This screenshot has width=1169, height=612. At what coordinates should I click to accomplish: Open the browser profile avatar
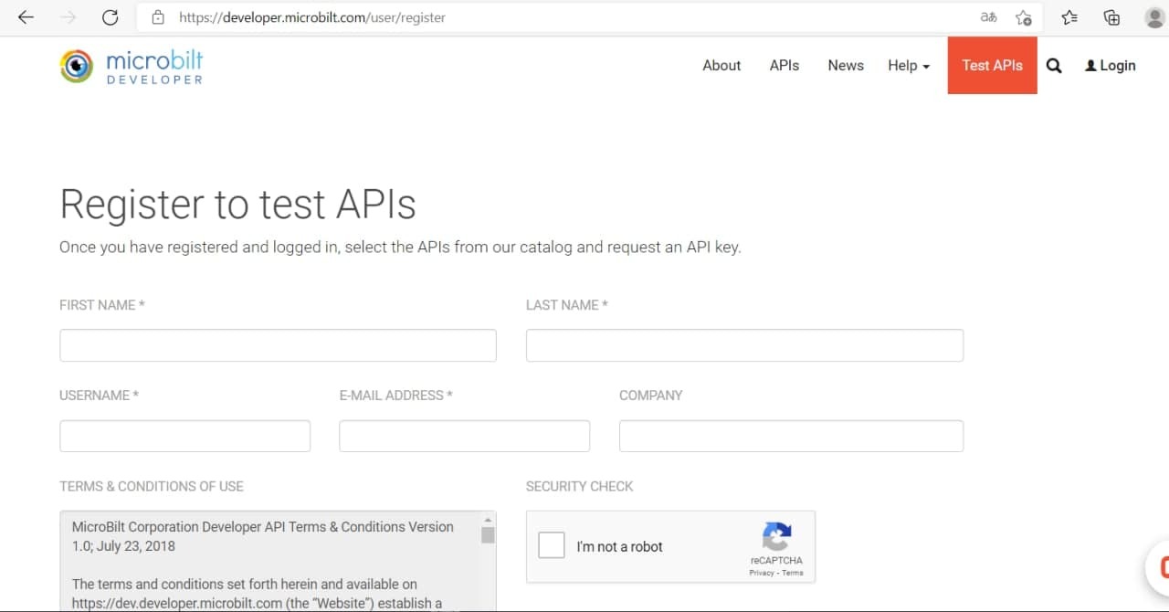[1154, 17]
